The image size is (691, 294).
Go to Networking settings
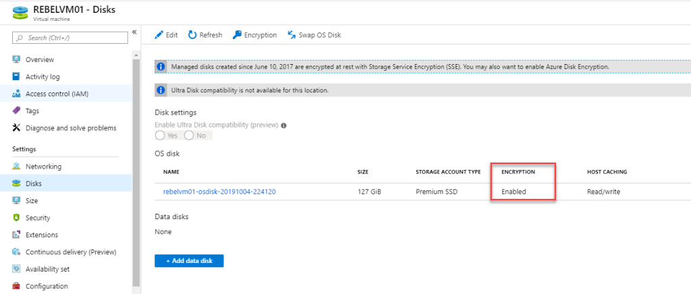pos(43,167)
